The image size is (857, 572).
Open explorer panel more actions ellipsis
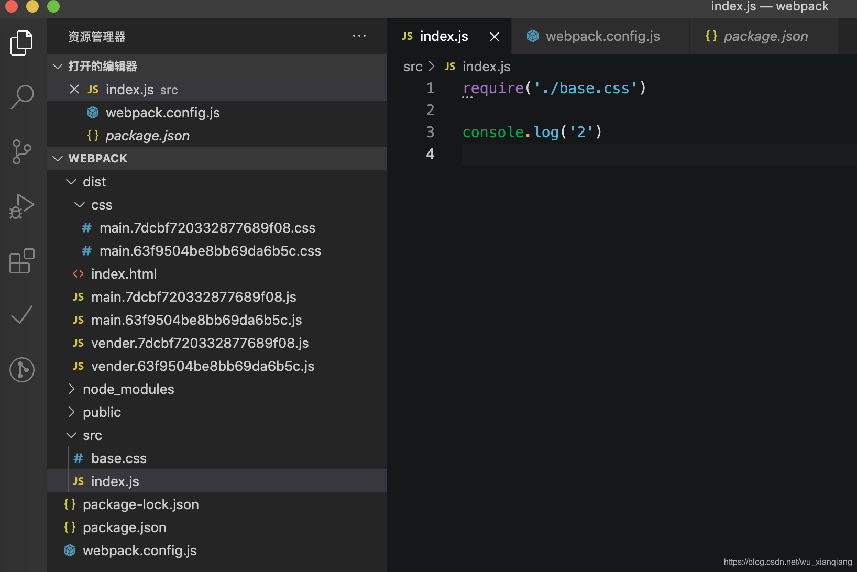click(x=359, y=36)
